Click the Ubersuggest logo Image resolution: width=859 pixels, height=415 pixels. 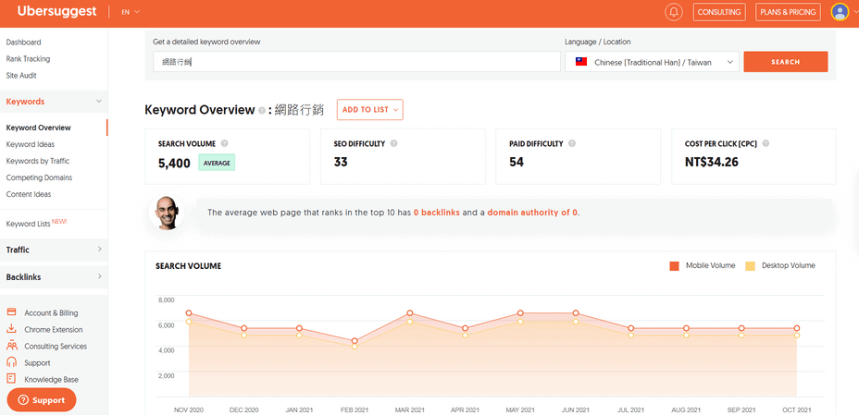[56, 11]
